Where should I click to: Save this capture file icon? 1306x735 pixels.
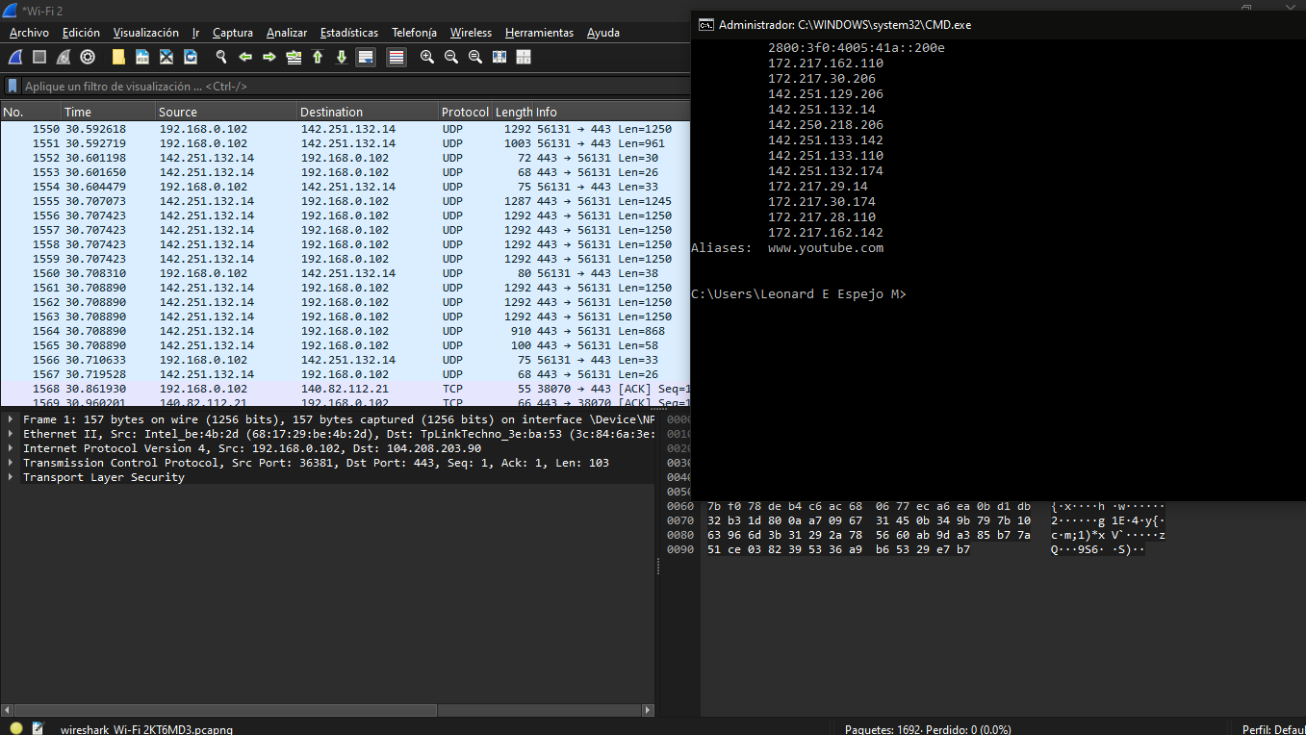142,57
